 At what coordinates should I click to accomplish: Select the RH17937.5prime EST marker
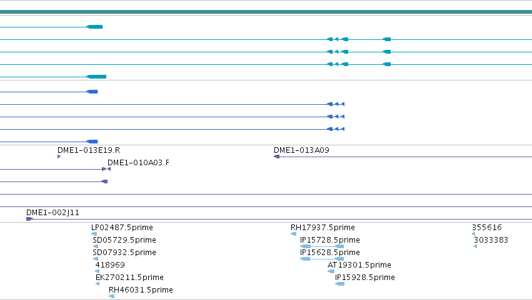pos(294,234)
